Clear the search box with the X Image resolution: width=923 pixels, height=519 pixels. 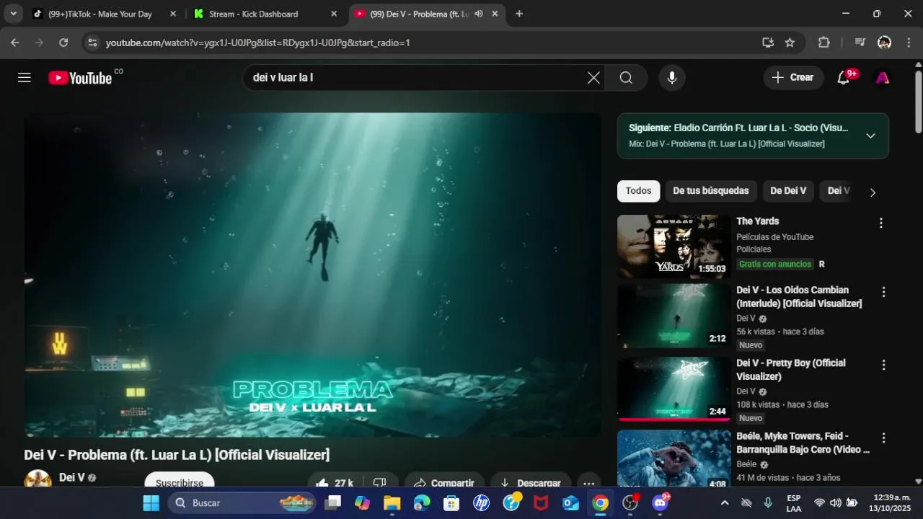tap(593, 78)
